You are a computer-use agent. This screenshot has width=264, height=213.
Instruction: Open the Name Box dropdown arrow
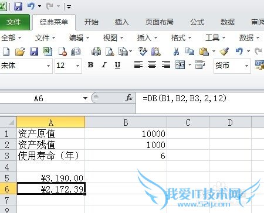point(85,98)
